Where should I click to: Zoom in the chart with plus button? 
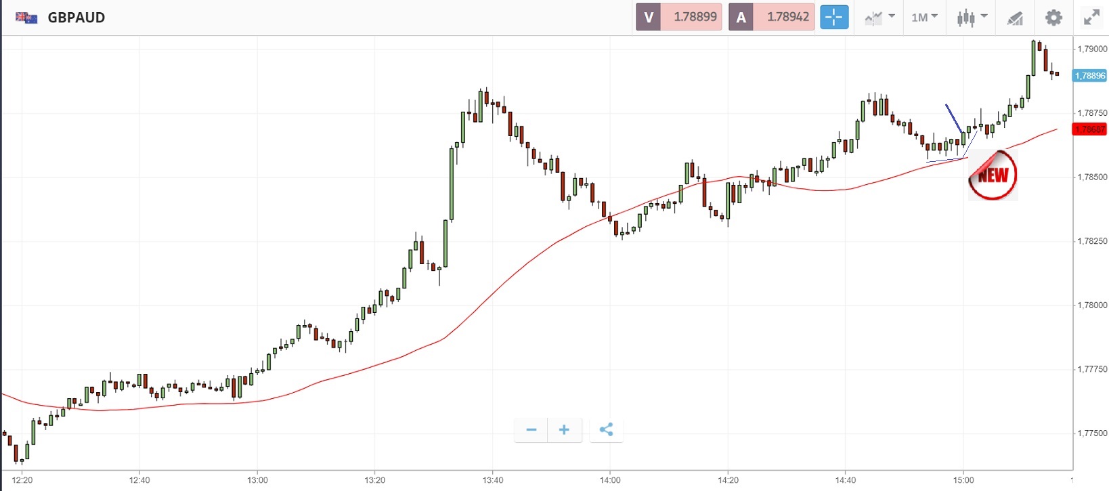(x=564, y=429)
